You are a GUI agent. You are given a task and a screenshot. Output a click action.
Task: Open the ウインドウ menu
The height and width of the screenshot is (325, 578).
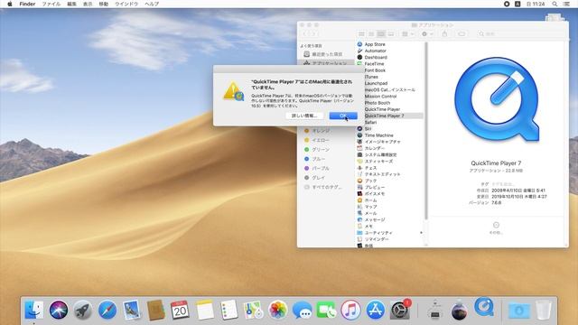[126, 4]
